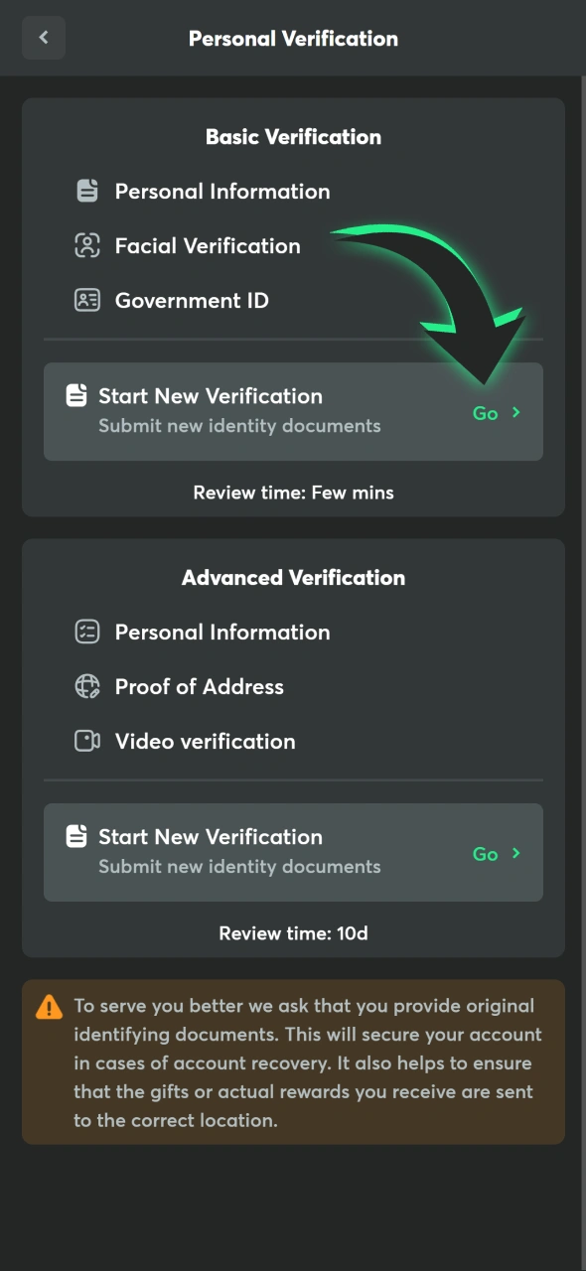
Task: Select the Proof of Address globe icon
Action: click(x=87, y=686)
